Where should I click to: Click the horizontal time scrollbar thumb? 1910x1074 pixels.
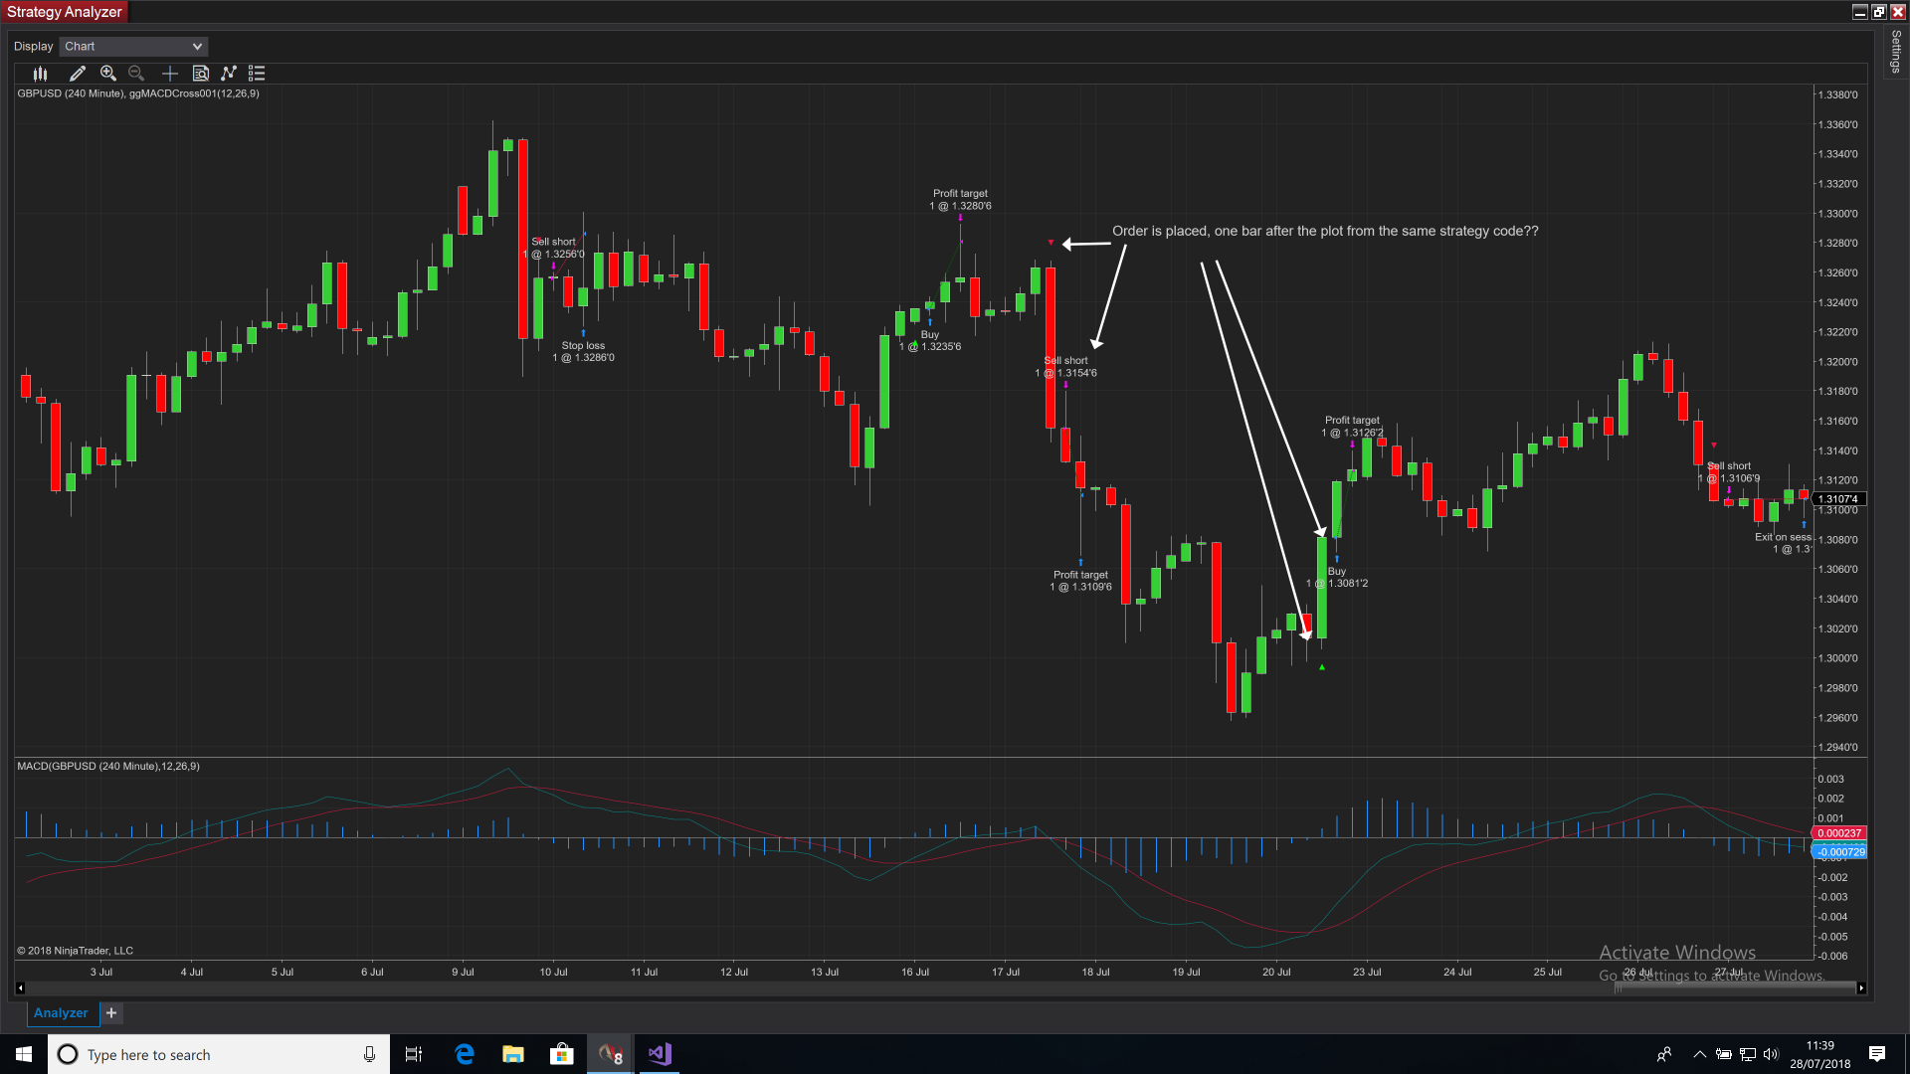(1735, 987)
